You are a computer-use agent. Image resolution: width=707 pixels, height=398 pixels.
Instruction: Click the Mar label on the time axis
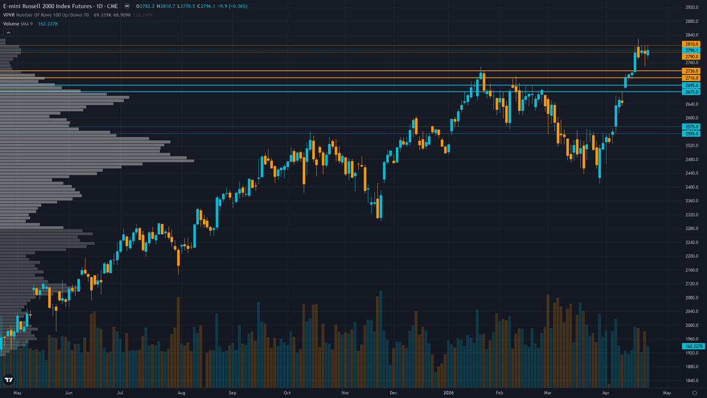(x=549, y=392)
